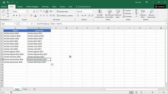The image size is (168, 94).
Task: Switch to Page Break preview view
Action: click(x=141, y=92)
